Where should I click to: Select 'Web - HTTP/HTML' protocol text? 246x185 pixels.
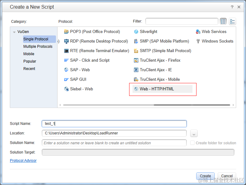coord(157,89)
